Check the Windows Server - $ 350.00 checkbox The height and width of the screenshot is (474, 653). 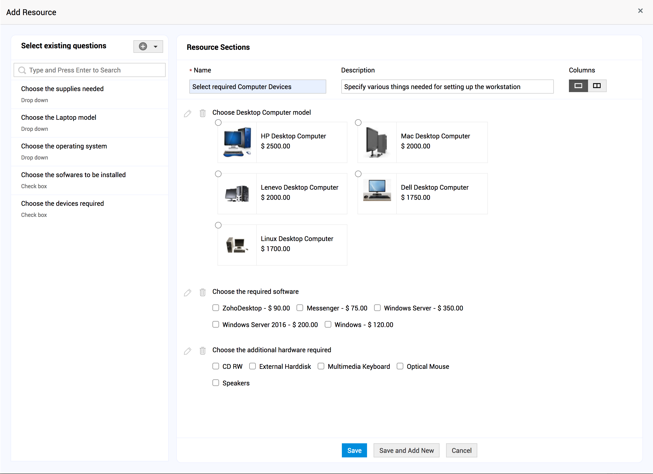[377, 308]
